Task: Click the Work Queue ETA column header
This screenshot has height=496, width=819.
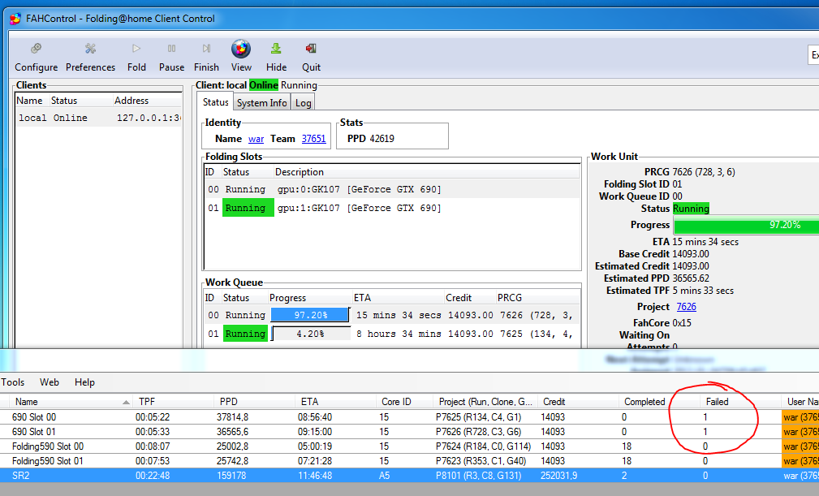Action: (x=398, y=298)
